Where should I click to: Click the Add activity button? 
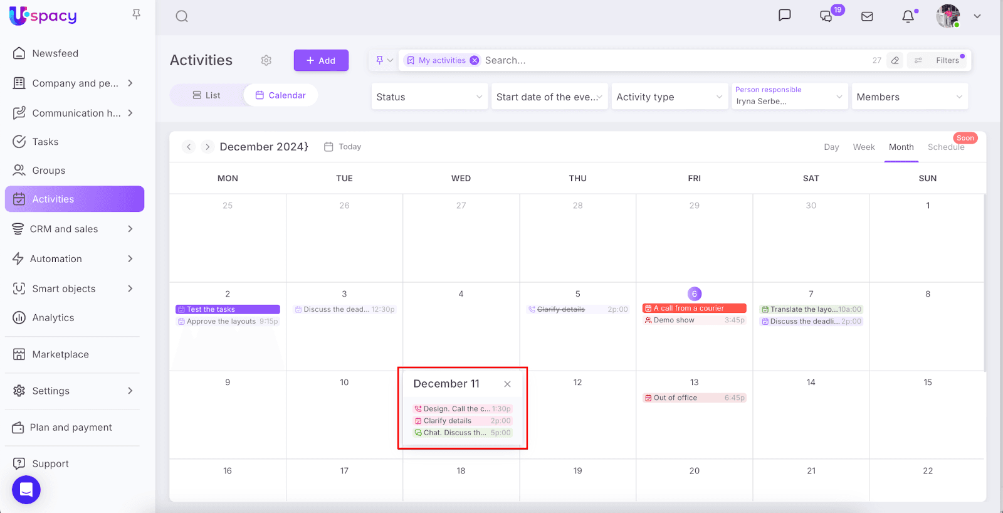(x=321, y=60)
